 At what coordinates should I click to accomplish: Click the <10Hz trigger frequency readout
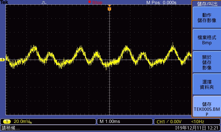[x=198, y=122]
